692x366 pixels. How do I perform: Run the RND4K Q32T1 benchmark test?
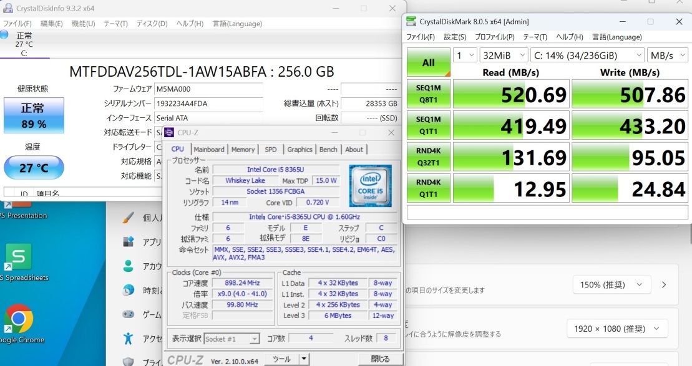429,157
